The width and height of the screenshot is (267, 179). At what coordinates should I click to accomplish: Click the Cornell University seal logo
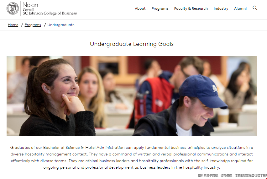pos(13,8)
